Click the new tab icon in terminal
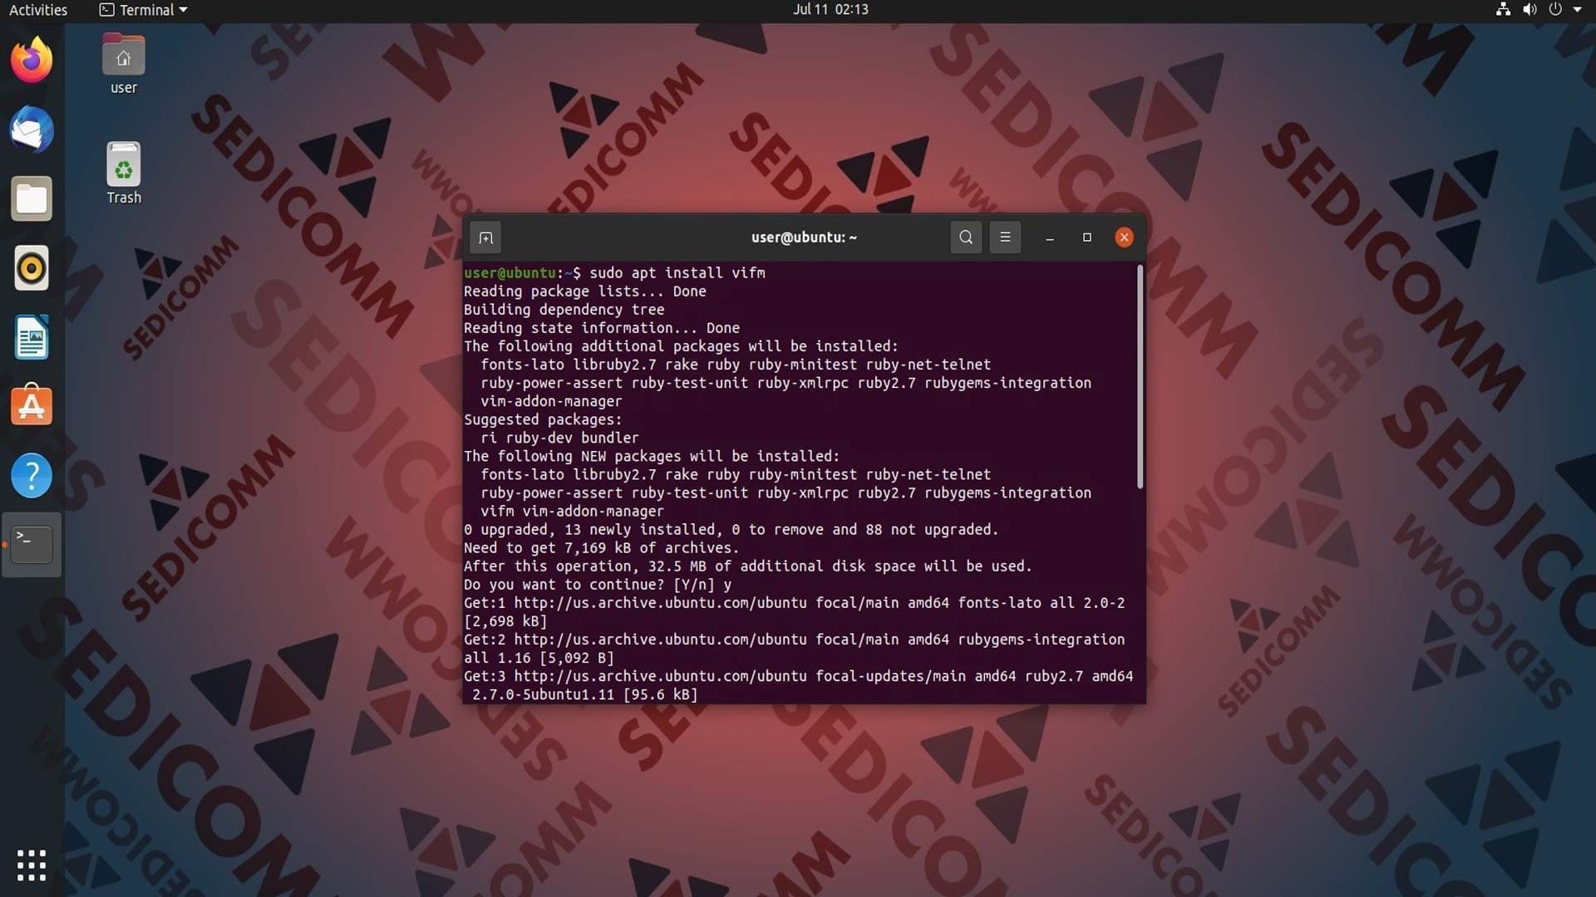This screenshot has width=1596, height=897. click(485, 238)
